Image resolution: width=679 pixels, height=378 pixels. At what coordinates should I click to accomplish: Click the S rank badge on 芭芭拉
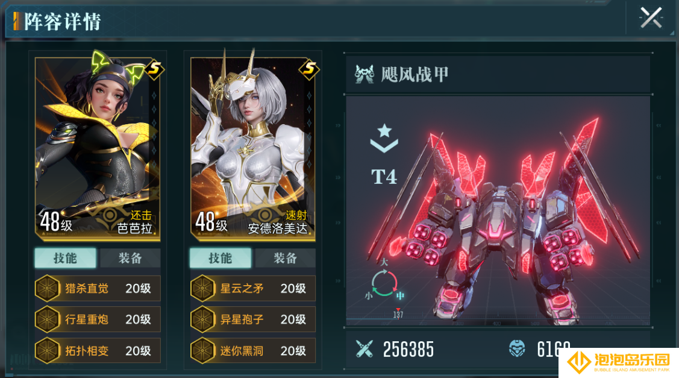pyautogui.click(x=155, y=68)
